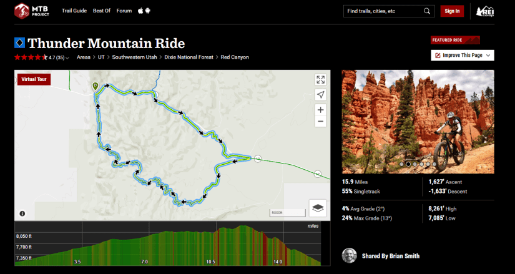515x274 pixels.
Task: Expand the ratings dropdown next to 4.7 (35)
Action: (67, 57)
